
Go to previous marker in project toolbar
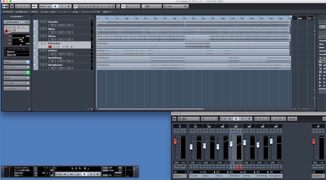[41, 6]
